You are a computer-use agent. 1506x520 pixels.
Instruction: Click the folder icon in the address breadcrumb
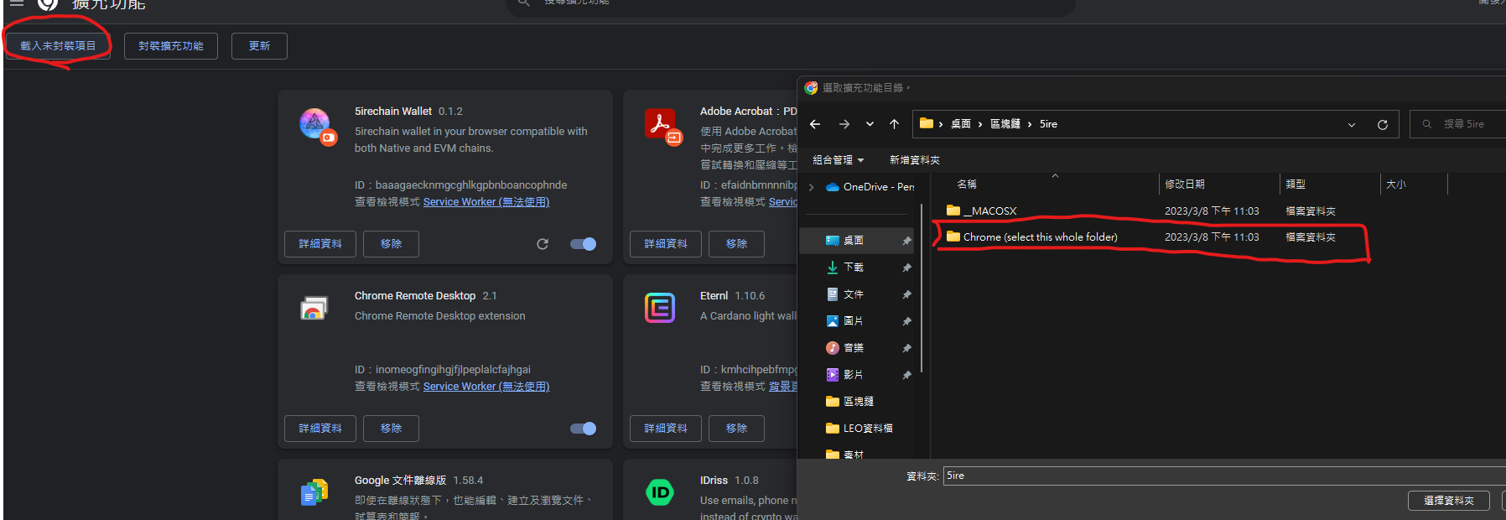coord(927,123)
